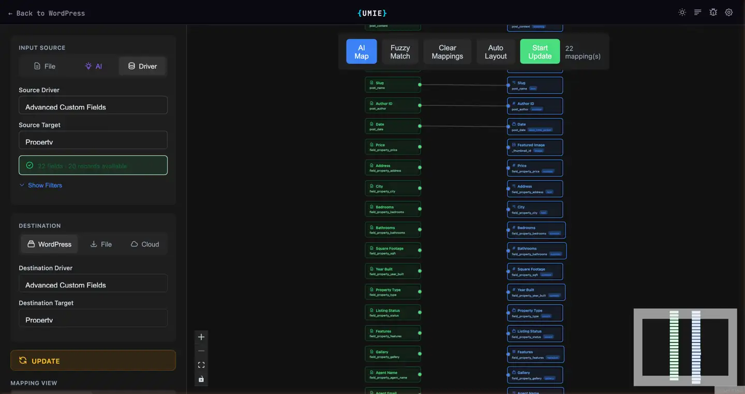Select Cloud destination tab
Image resolution: width=745 pixels, height=394 pixels.
click(x=145, y=244)
